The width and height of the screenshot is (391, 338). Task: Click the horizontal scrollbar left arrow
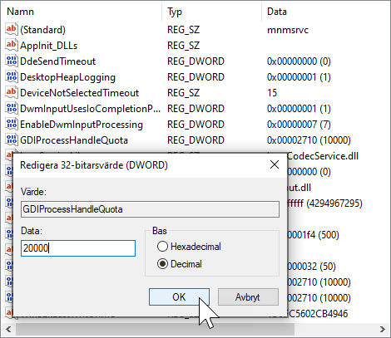[8, 329]
